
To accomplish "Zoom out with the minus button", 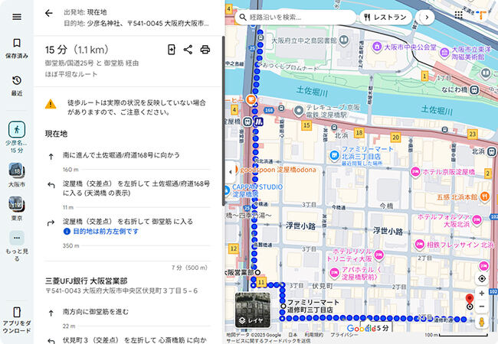I will click(482, 307).
